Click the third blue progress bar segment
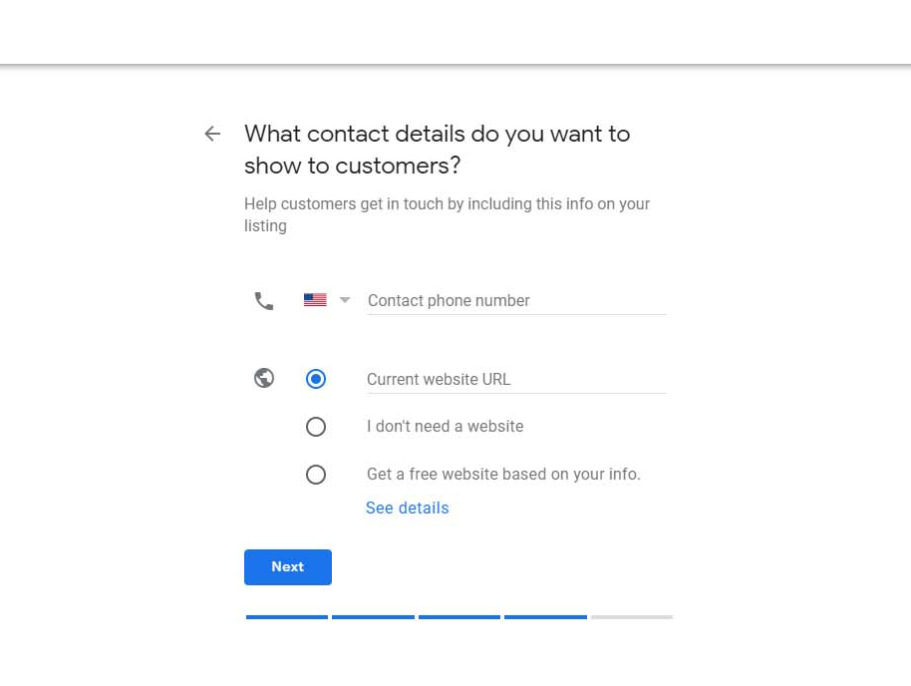The image size is (911, 686). (x=459, y=617)
